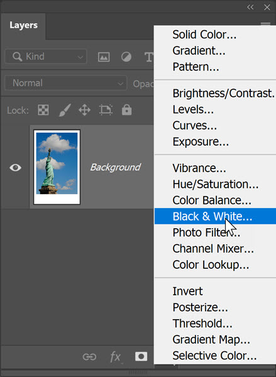Toggle lock transparent pixels
276x377 pixels.
pyautogui.click(x=43, y=110)
